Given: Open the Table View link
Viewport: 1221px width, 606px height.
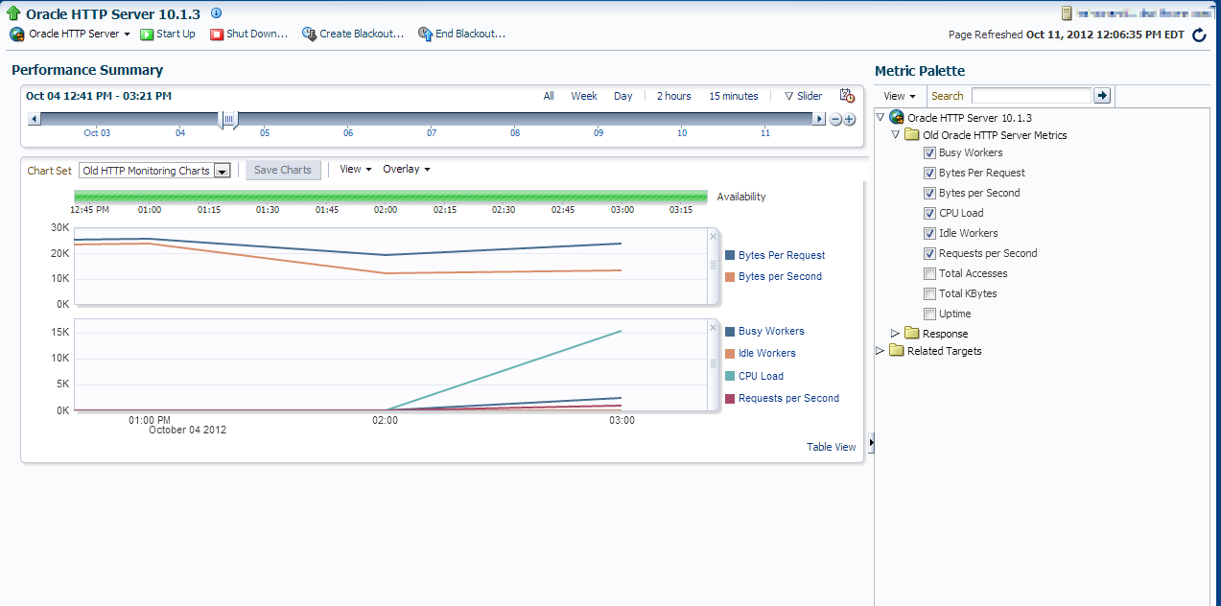Looking at the screenshot, I should click(x=832, y=447).
